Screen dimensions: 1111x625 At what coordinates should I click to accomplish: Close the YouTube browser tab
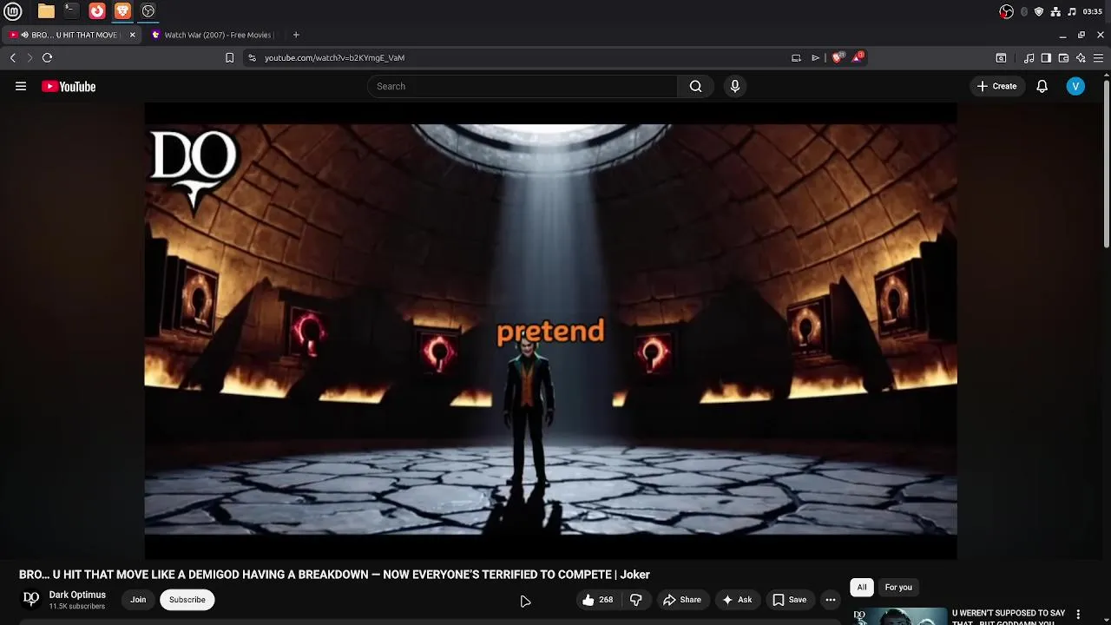133,35
